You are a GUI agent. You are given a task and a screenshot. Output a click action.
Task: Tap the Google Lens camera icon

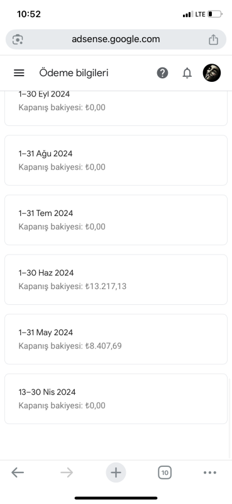18,40
